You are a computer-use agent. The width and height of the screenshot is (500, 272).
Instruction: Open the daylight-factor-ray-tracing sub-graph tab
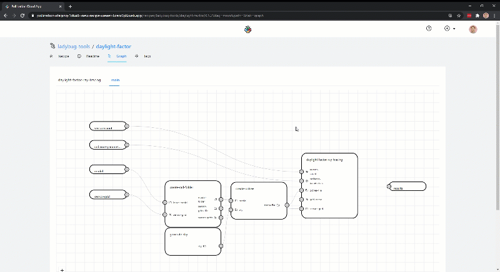coord(79,80)
